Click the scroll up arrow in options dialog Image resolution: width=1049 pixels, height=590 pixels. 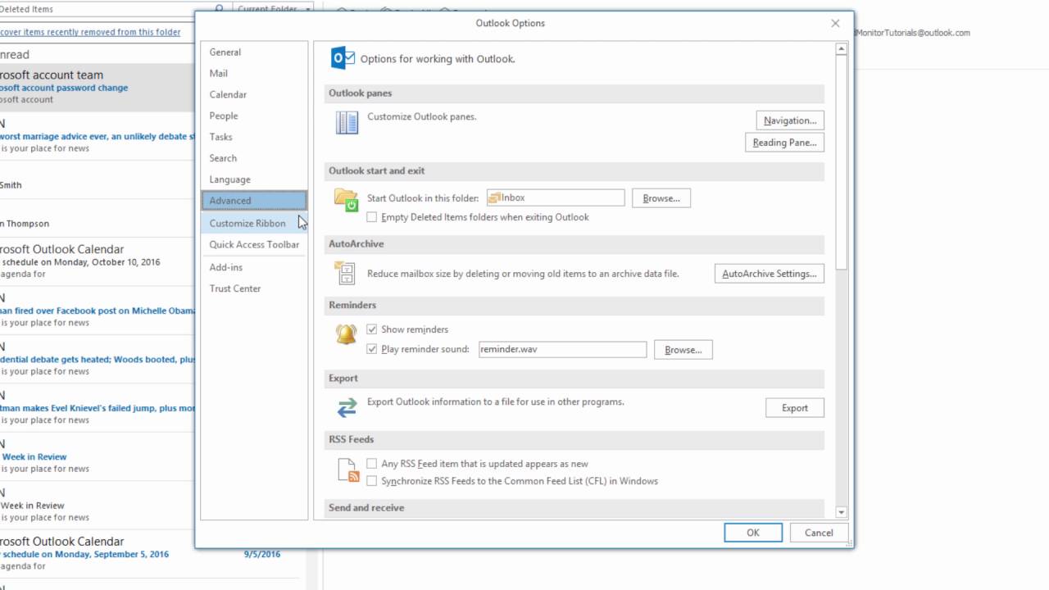click(841, 50)
